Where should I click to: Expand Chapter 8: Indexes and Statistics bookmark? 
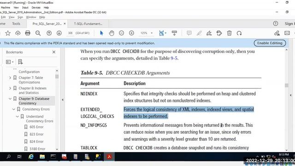tap(10, 88)
